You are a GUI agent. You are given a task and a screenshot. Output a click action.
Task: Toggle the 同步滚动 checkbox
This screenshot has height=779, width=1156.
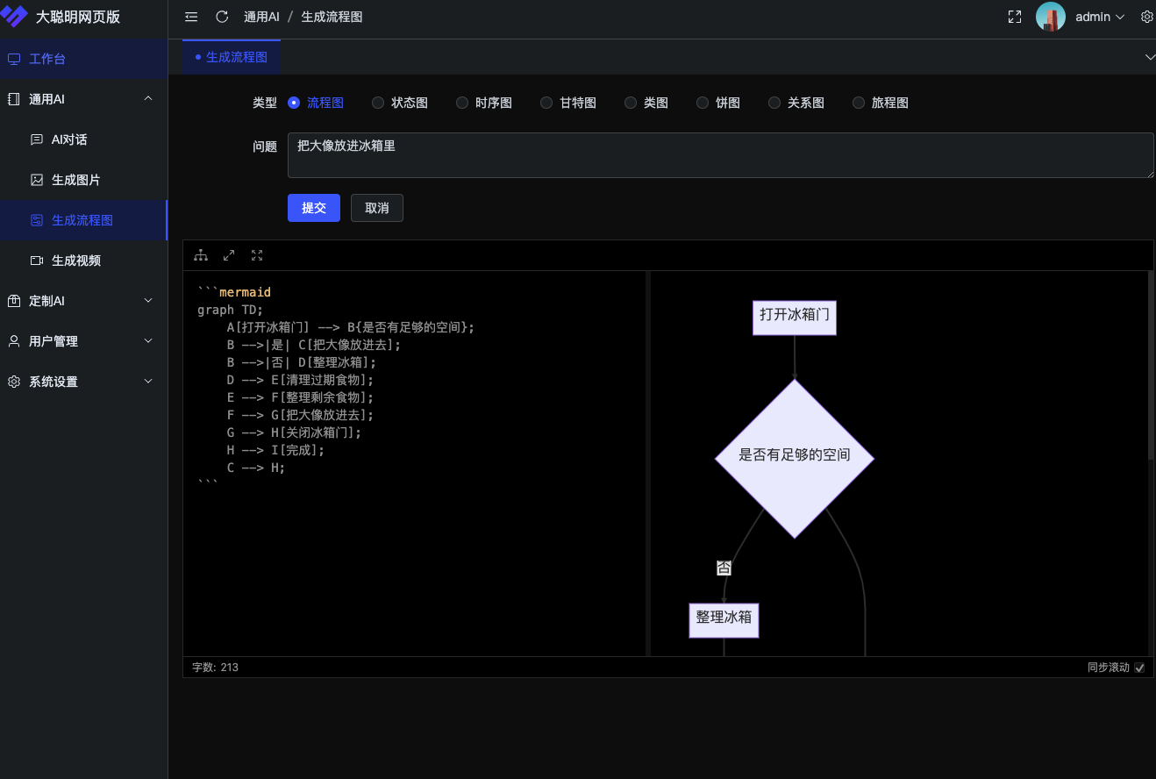tap(1139, 668)
